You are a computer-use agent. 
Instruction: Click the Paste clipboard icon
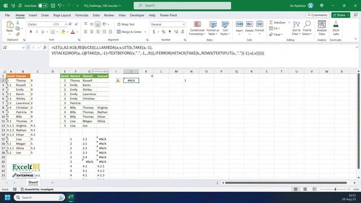pyautogui.click(x=10, y=25)
